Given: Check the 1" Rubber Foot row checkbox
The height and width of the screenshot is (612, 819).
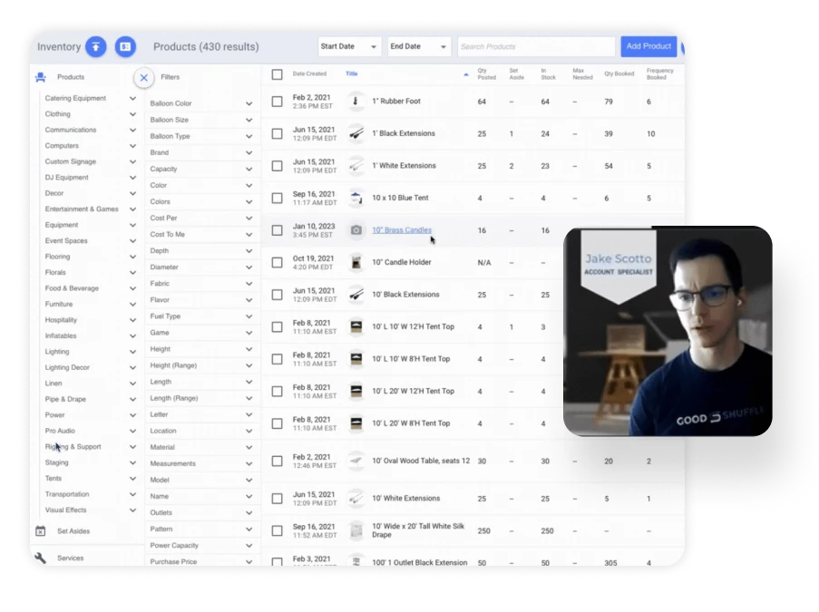Looking at the screenshot, I should tap(278, 102).
